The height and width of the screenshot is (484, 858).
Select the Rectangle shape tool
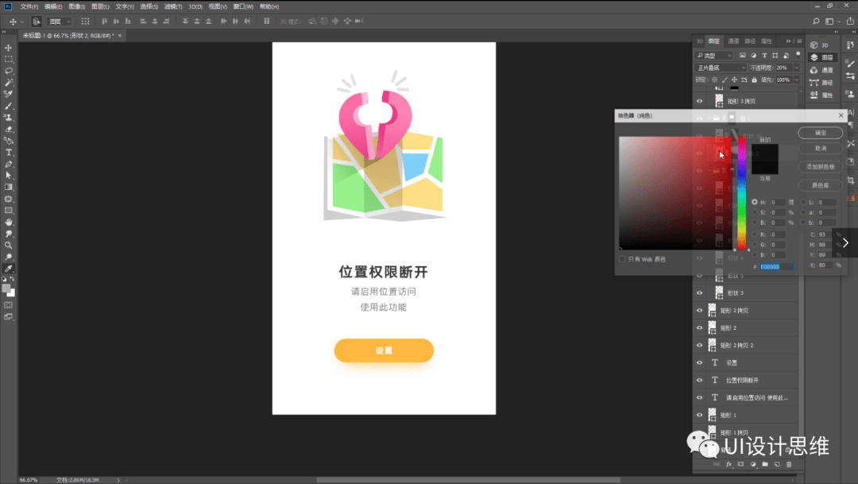(8, 211)
